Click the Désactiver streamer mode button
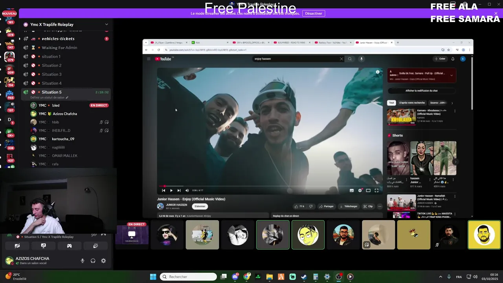 coord(314,13)
